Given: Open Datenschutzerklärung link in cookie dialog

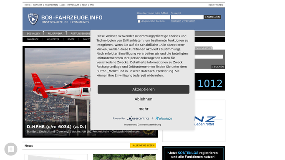Looking at the screenshot, I should [x=149, y=125].
